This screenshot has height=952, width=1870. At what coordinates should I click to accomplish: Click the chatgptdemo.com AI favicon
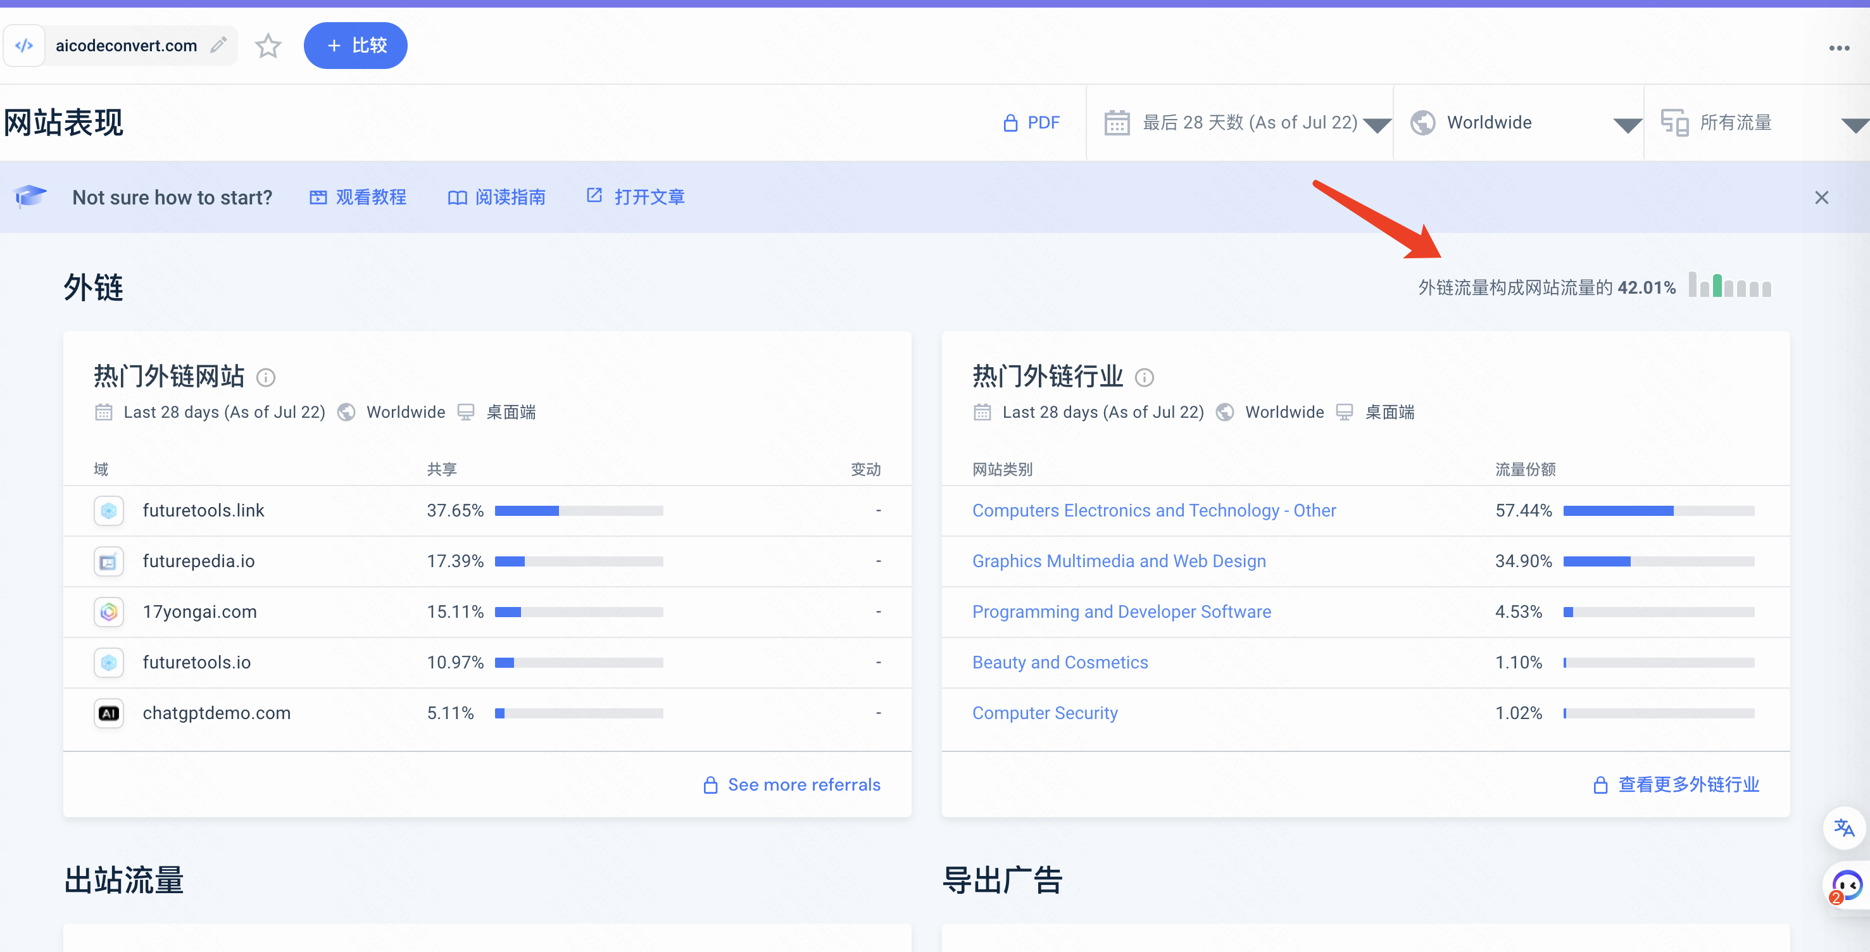pos(109,713)
